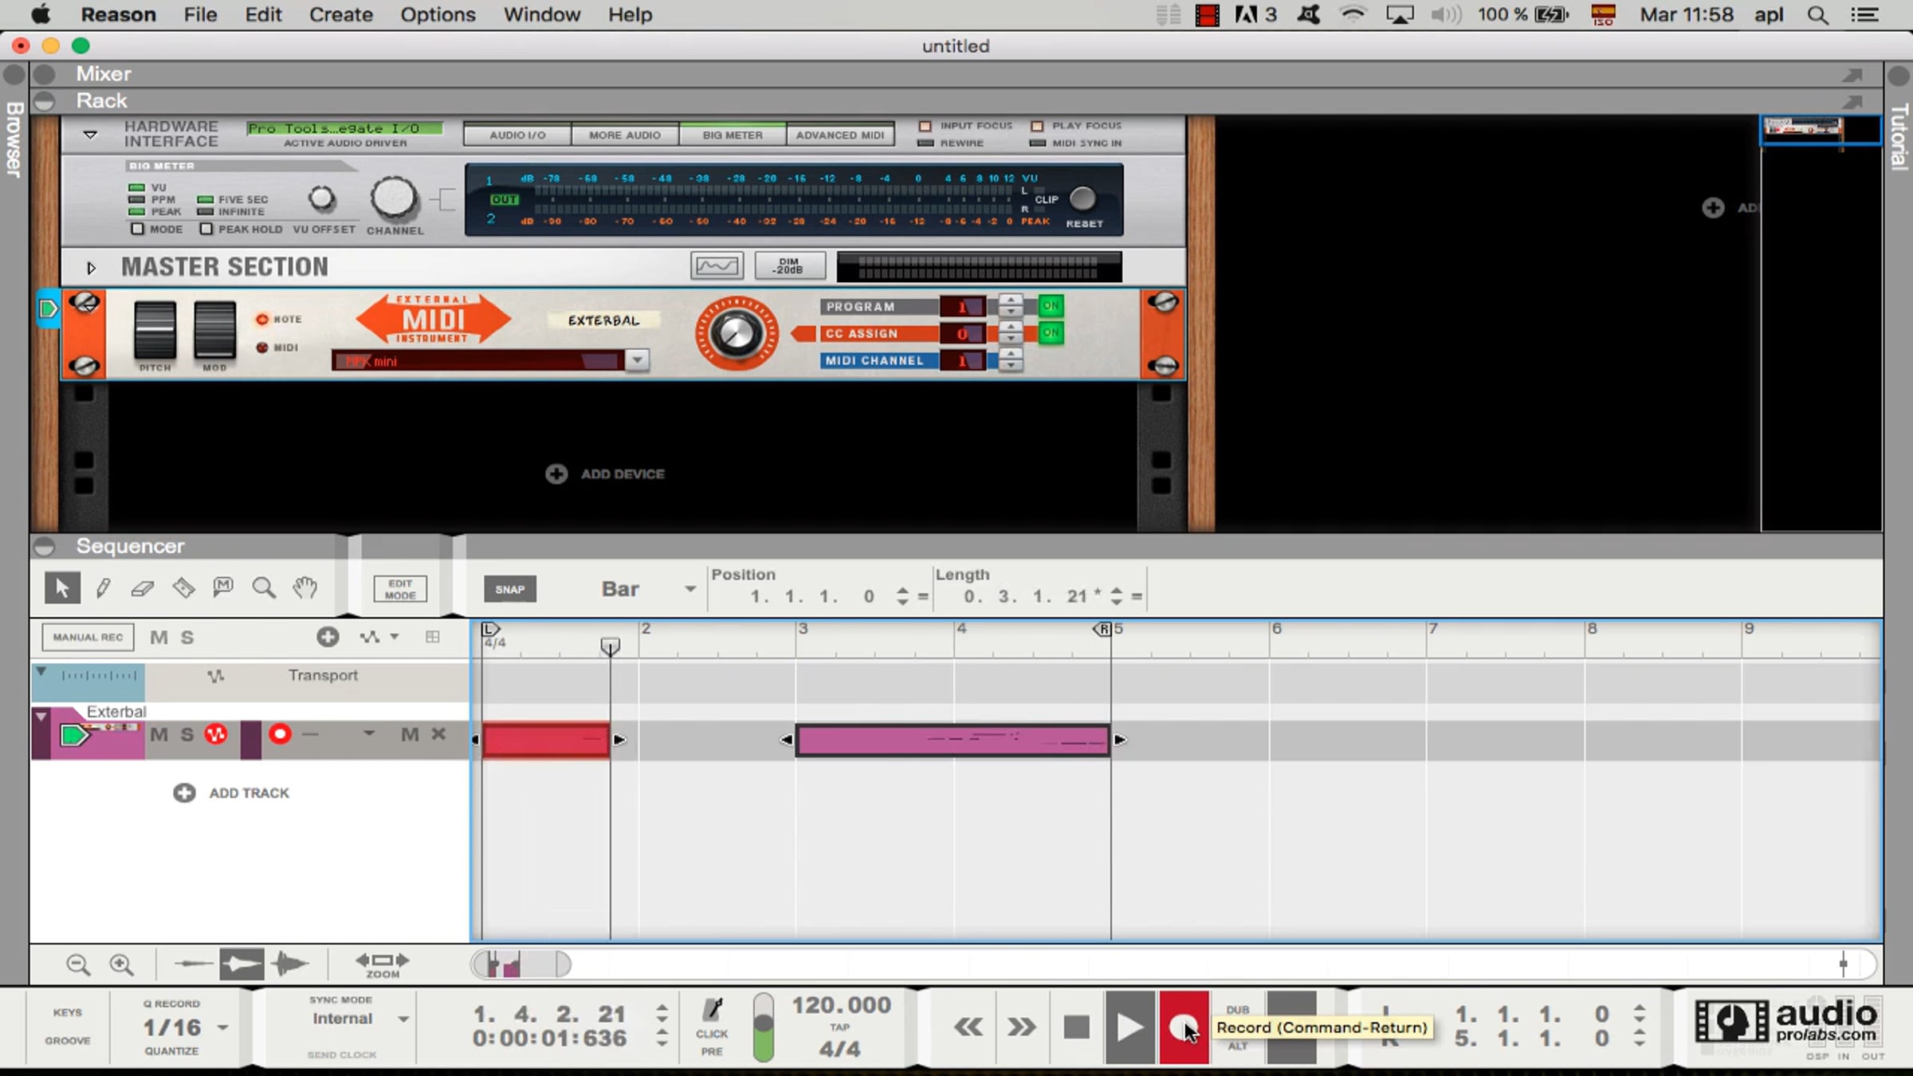This screenshot has height=1076, width=1913.
Task: Enable the Peak Hold checkbox
Action: click(206, 230)
